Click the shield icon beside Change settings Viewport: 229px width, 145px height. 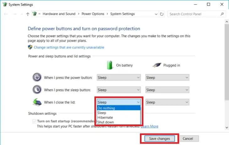pos(30,47)
